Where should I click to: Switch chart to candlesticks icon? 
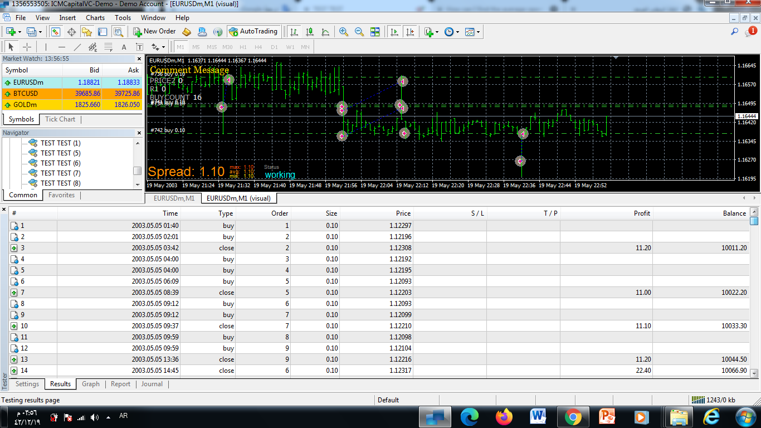[310, 32]
